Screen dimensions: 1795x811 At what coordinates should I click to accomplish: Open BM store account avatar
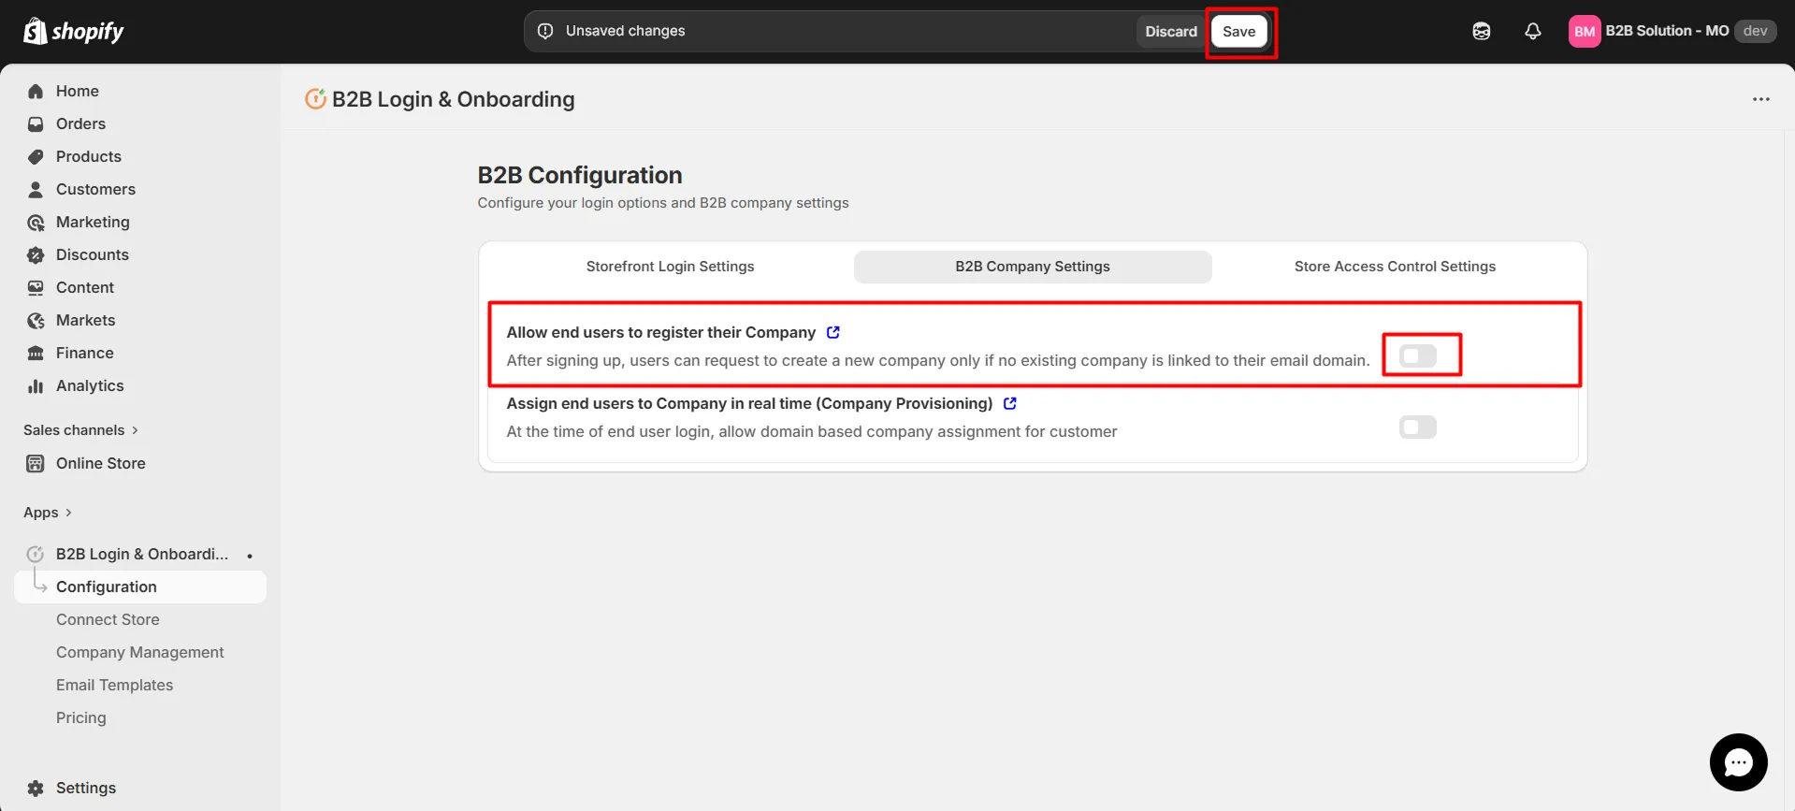(x=1585, y=31)
